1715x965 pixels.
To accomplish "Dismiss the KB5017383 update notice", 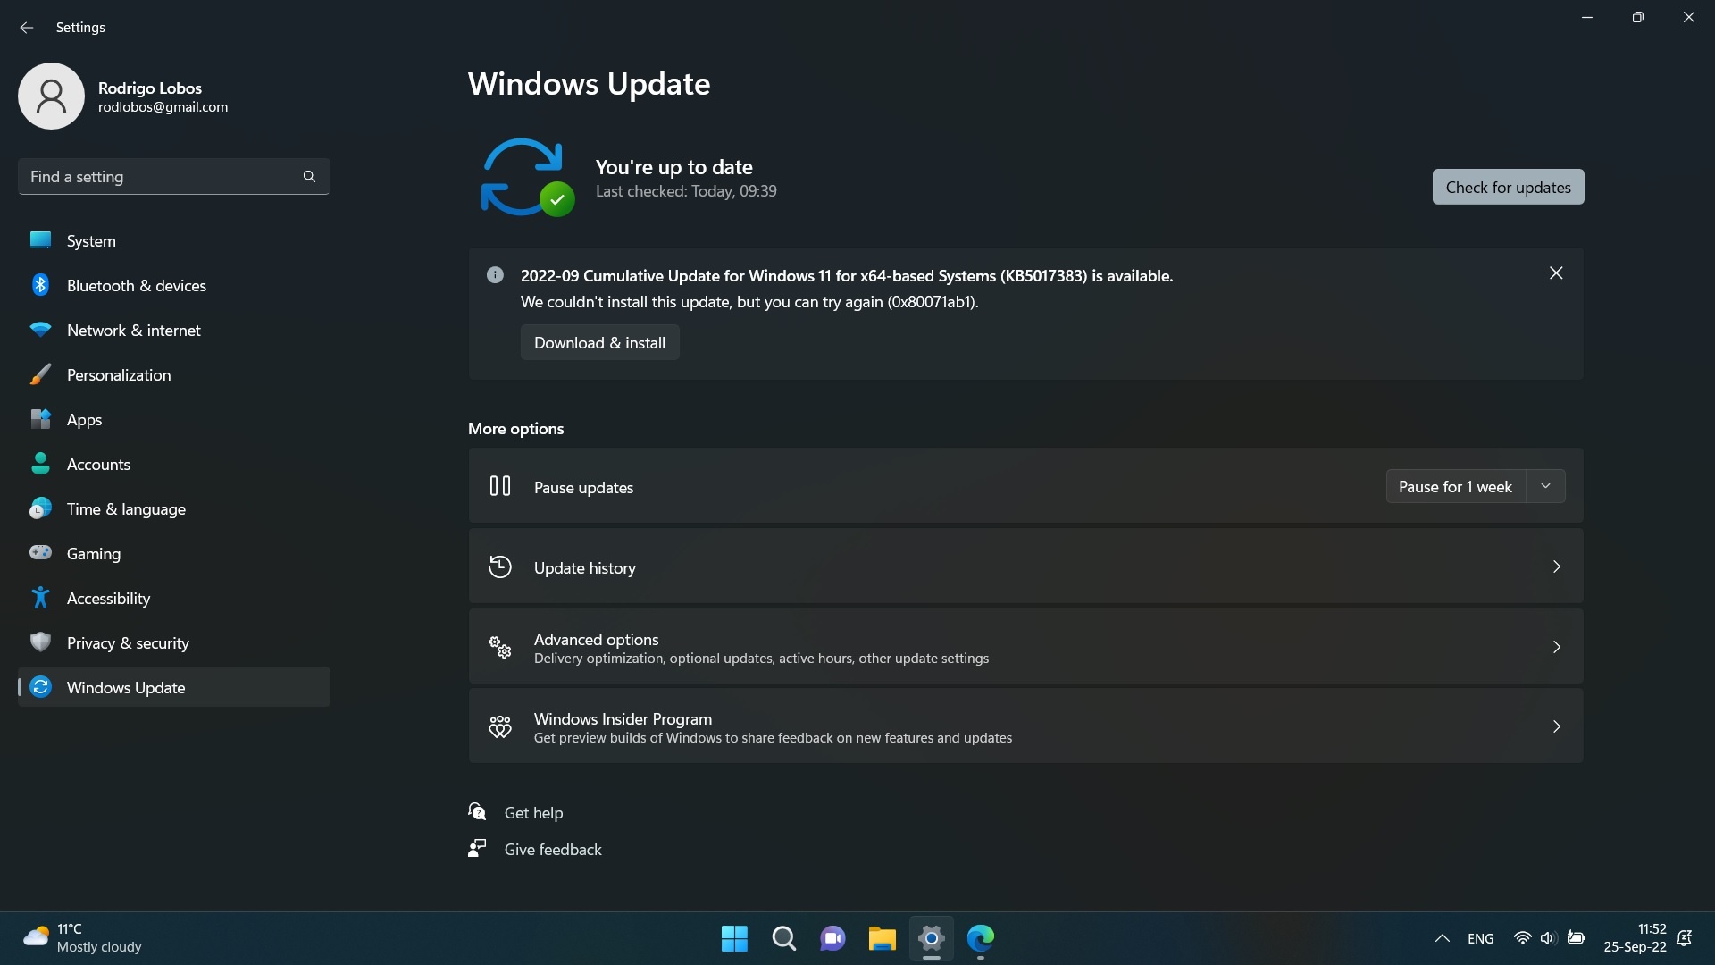I will click(x=1556, y=273).
